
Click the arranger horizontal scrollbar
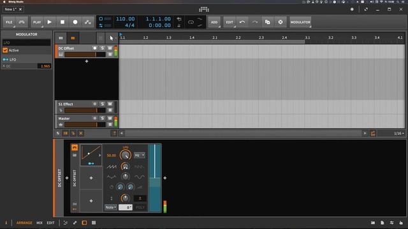[x=243, y=133]
